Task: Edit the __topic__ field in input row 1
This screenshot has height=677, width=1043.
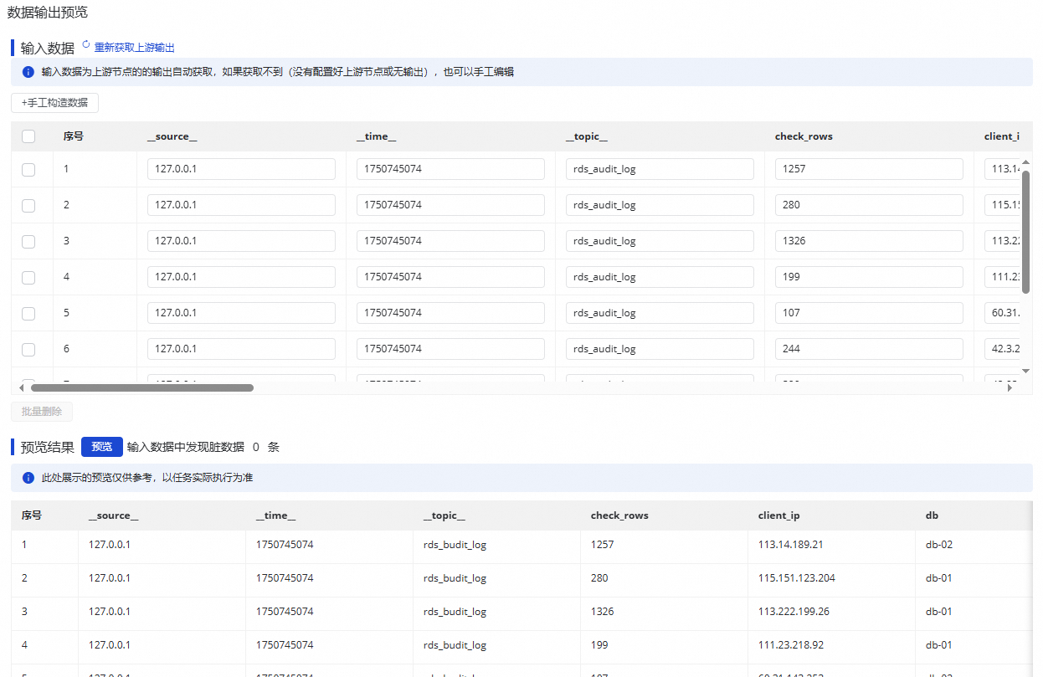Action: point(660,169)
